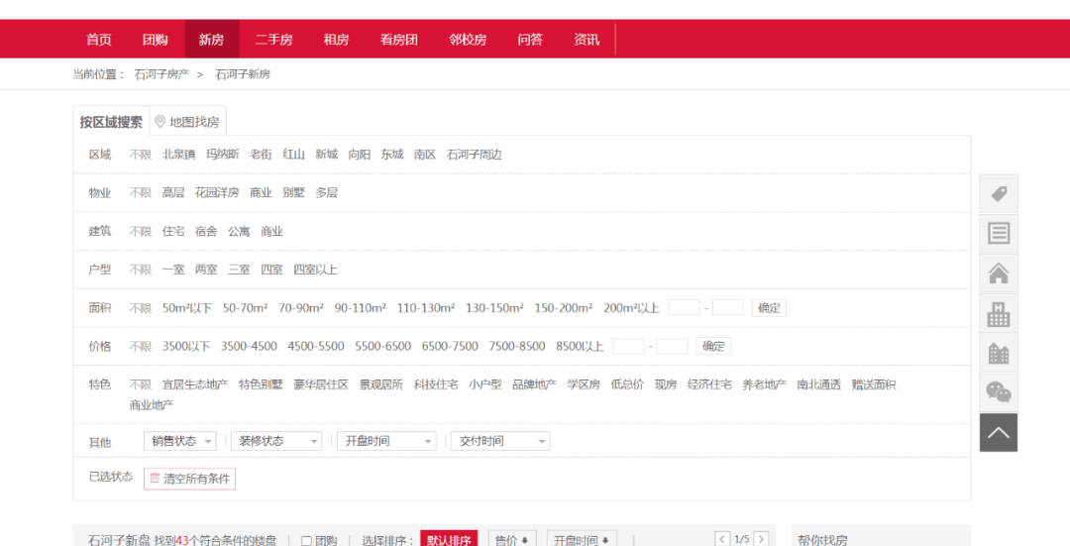This screenshot has width=1070, height=546.
Task: Click the back-to-top arrow button
Action: tap(999, 433)
